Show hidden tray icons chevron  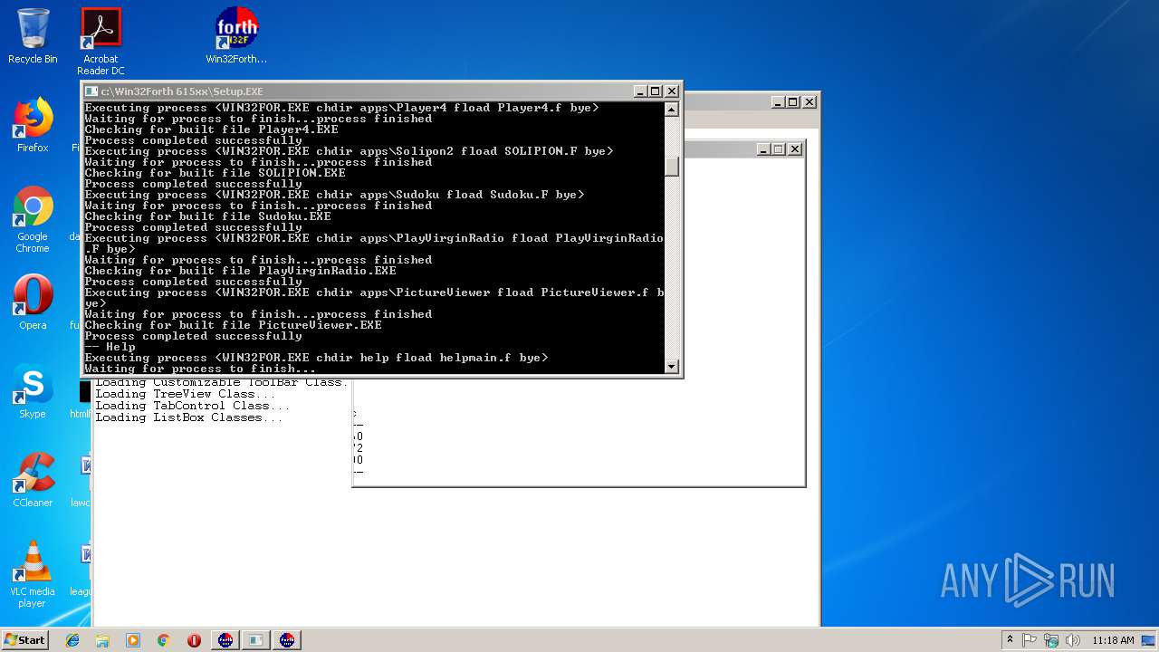pos(1010,640)
